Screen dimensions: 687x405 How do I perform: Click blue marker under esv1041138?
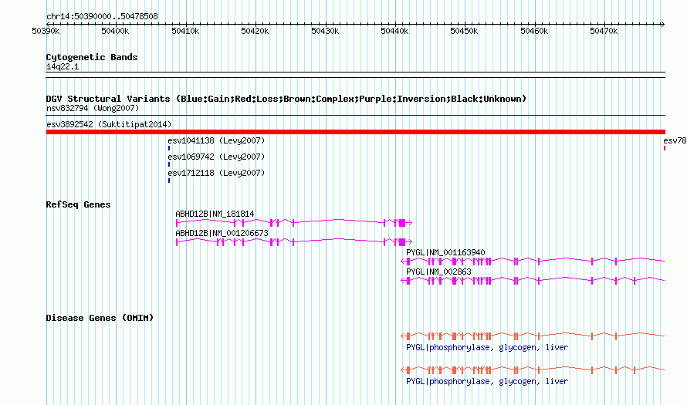169,148
